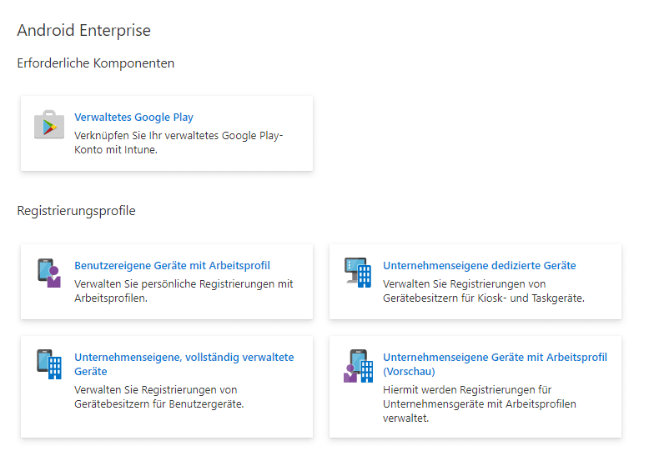Open Unternehmenseigene, vollständig verwaltete Geräte
The image size is (654, 466).
(184, 364)
